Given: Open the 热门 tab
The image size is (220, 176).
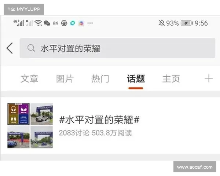Looking at the screenshot, I should pyautogui.click(x=100, y=78).
